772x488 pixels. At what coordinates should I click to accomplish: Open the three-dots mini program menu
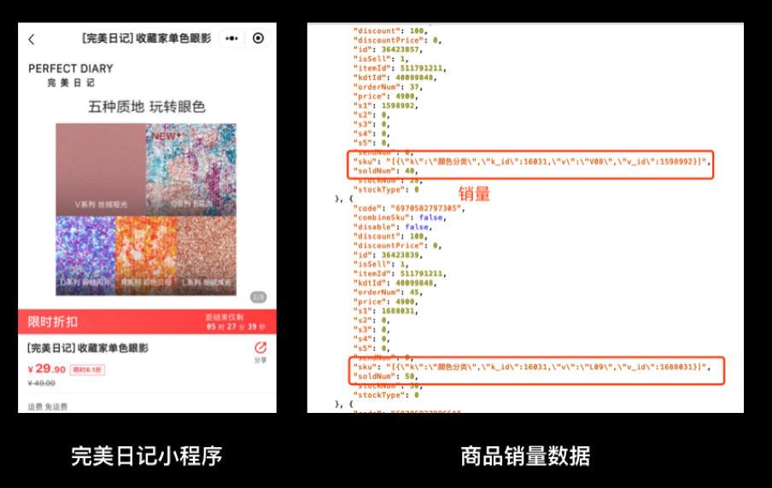231,38
